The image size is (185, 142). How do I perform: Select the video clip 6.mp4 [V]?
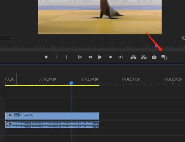tap(52, 116)
